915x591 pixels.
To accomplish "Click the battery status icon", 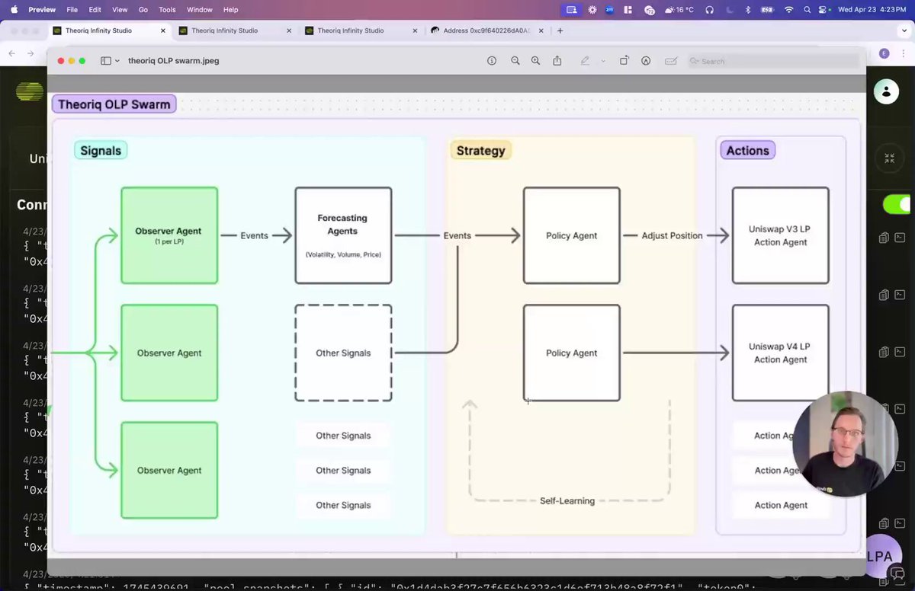I will [769, 10].
